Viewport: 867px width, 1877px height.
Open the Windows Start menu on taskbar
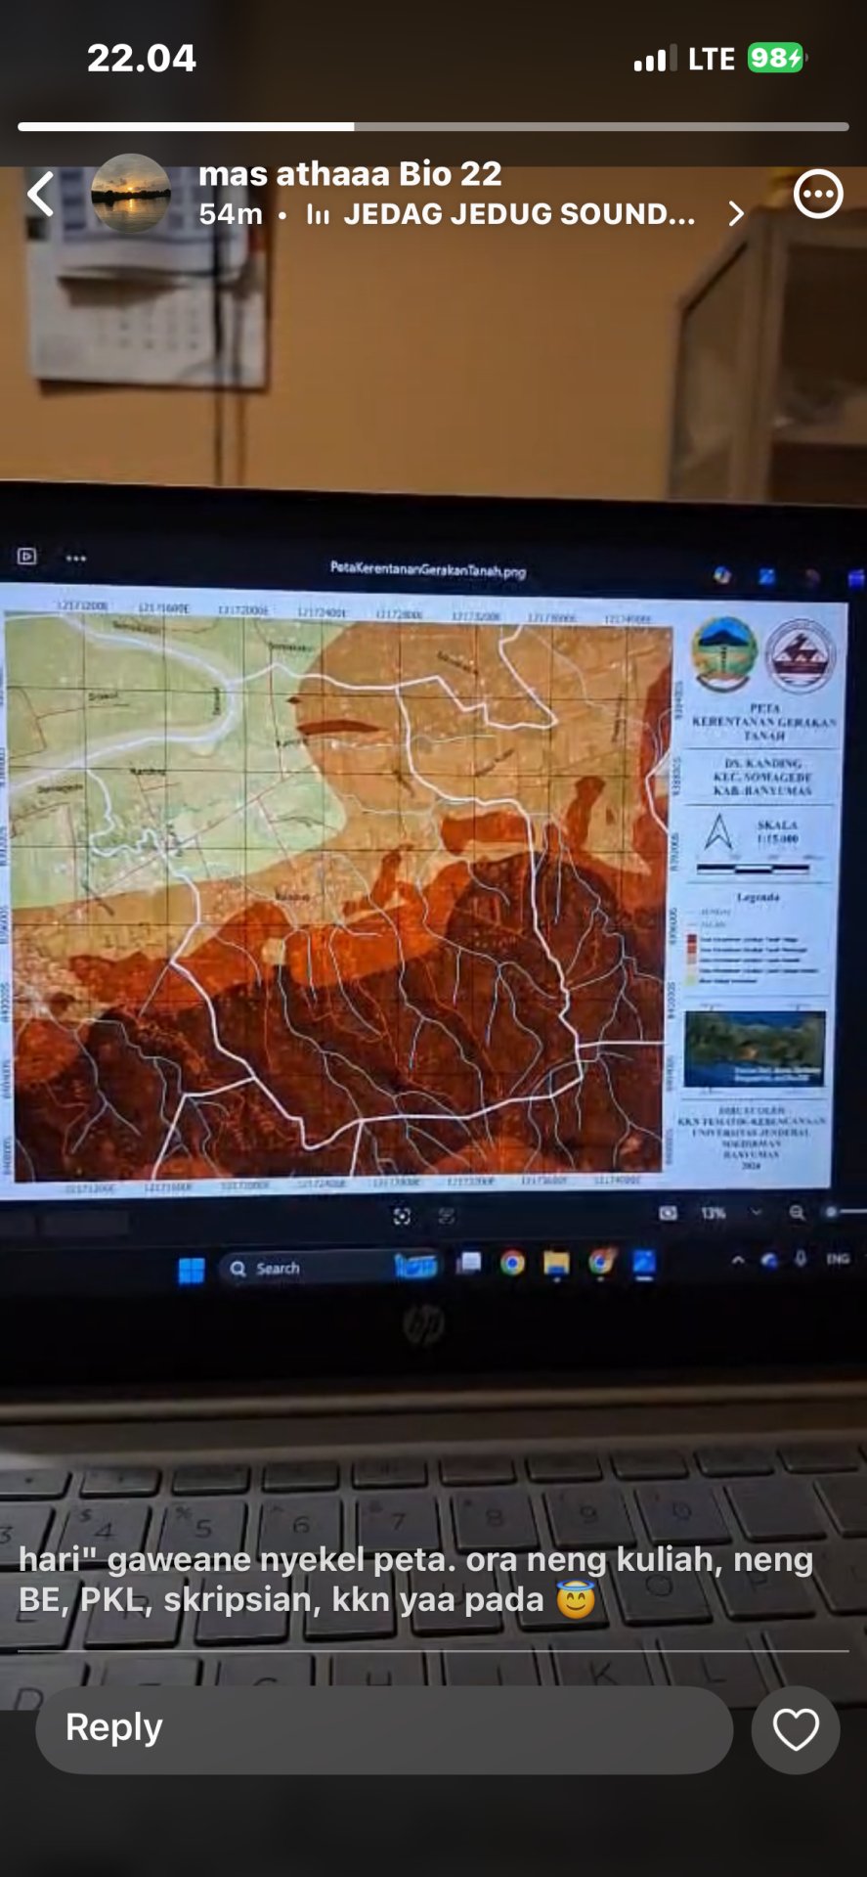(192, 1270)
